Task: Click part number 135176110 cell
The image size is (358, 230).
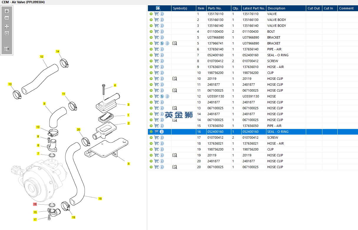Action: click(215, 14)
